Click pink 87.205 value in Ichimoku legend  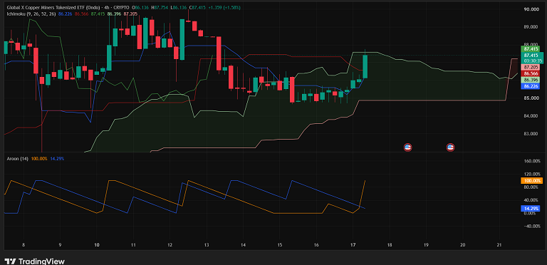(x=130, y=14)
